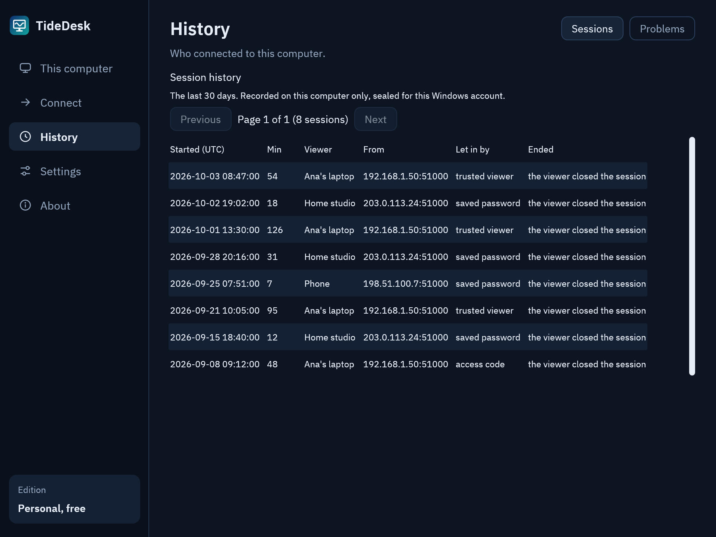The image size is (716, 537).
Task: Click the info icon beside About
Action: (x=25, y=205)
